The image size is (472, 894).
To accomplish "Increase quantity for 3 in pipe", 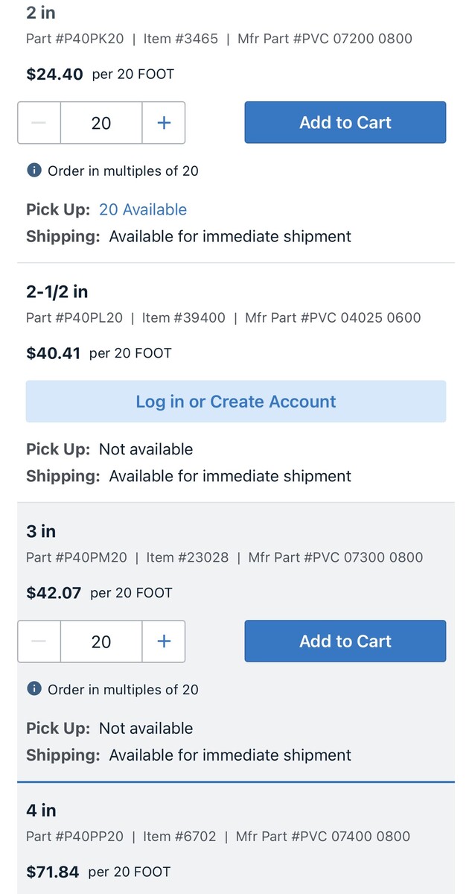I will (164, 641).
